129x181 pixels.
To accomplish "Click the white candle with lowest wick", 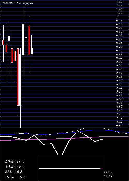I will pos(20,80).
